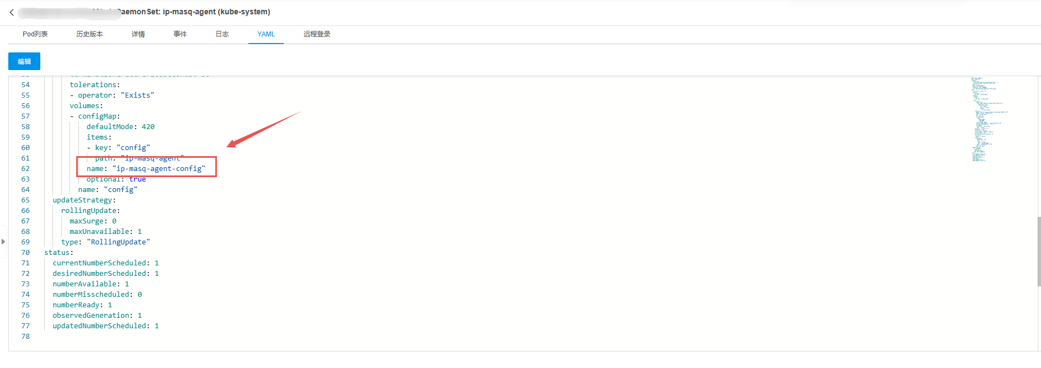Screen dimensions: 1041x368
Task: Click the maxUnavailable line
Action: click(x=105, y=232)
